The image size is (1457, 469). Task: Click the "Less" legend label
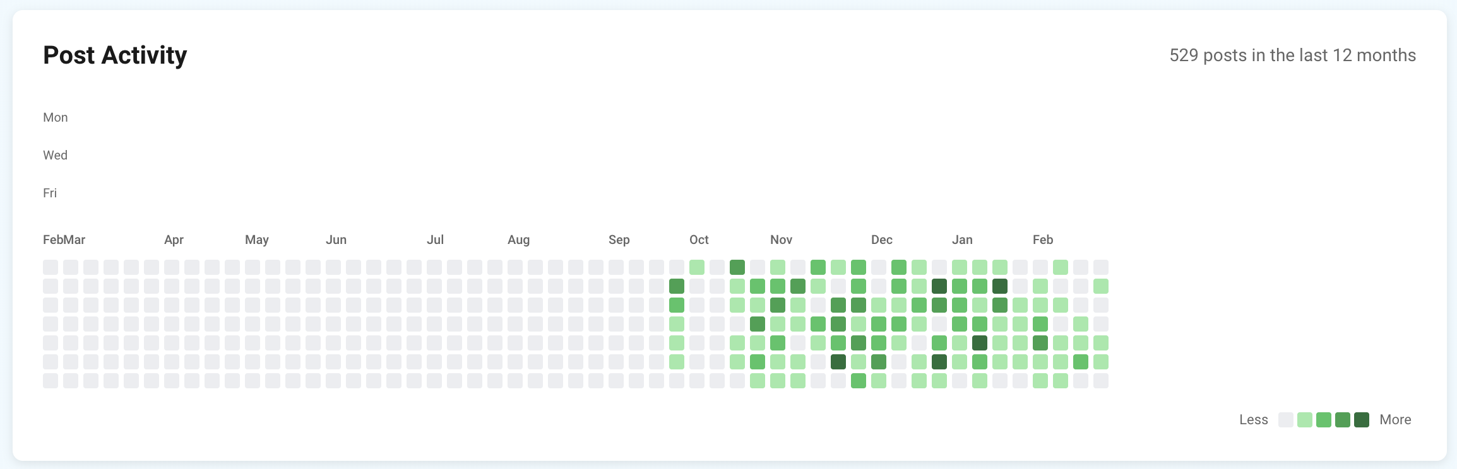click(1253, 420)
